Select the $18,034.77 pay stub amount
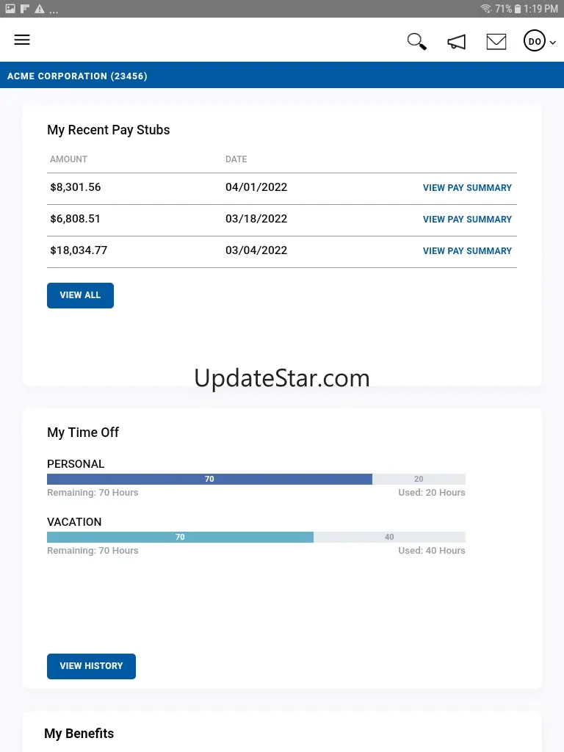This screenshot has height=752, width=564. click(x=79, y=250)
